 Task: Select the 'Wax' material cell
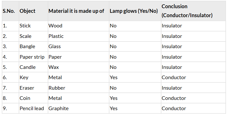(54, 67)
